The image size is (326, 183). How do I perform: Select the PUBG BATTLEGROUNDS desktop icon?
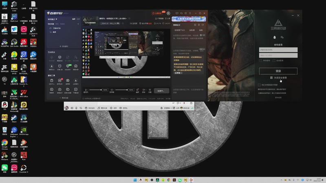(24, 69)
